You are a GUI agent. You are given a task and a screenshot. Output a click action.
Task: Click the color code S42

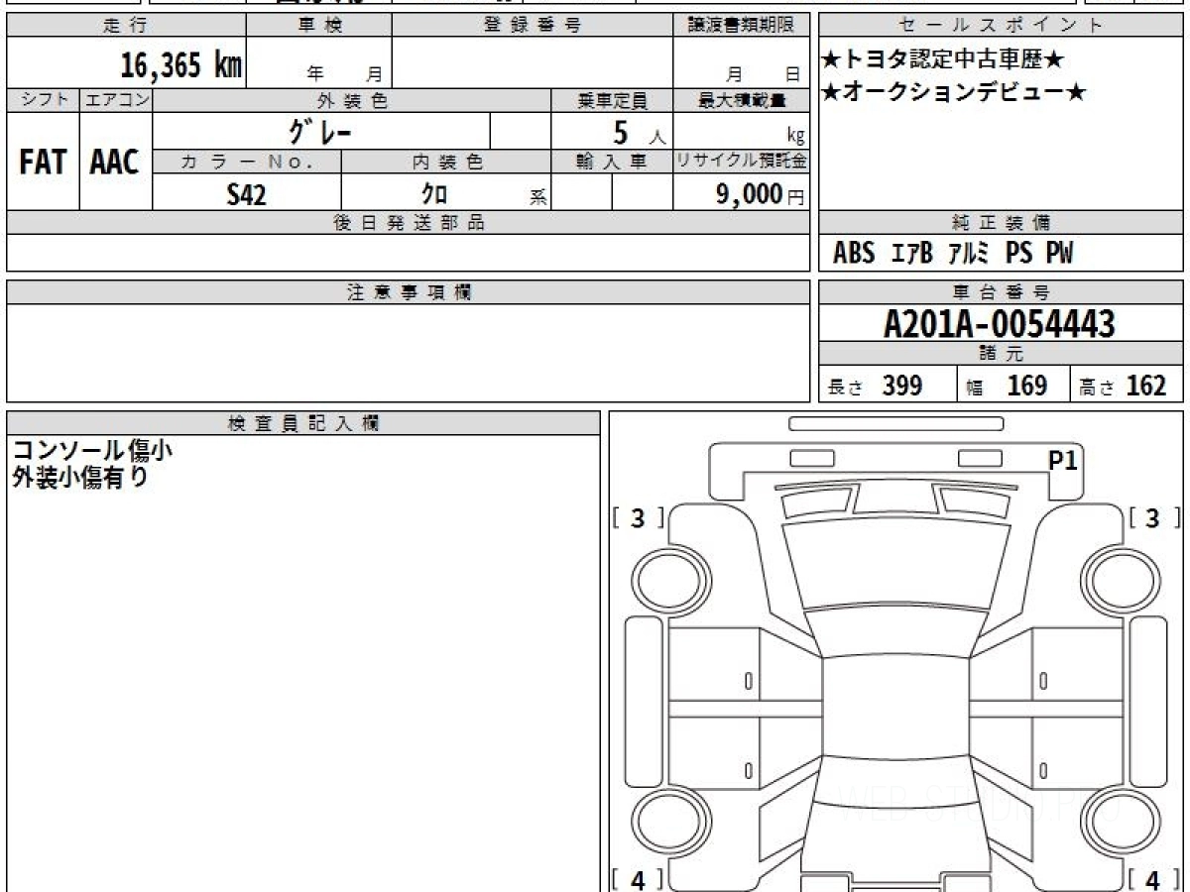(x=246, y=195)
